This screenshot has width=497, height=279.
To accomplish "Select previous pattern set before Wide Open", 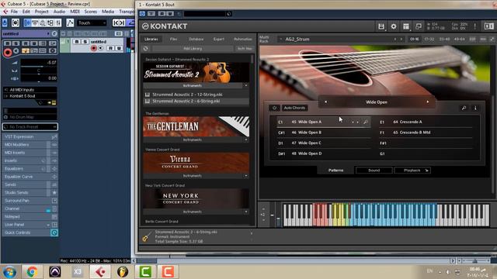I will (326, 102).
